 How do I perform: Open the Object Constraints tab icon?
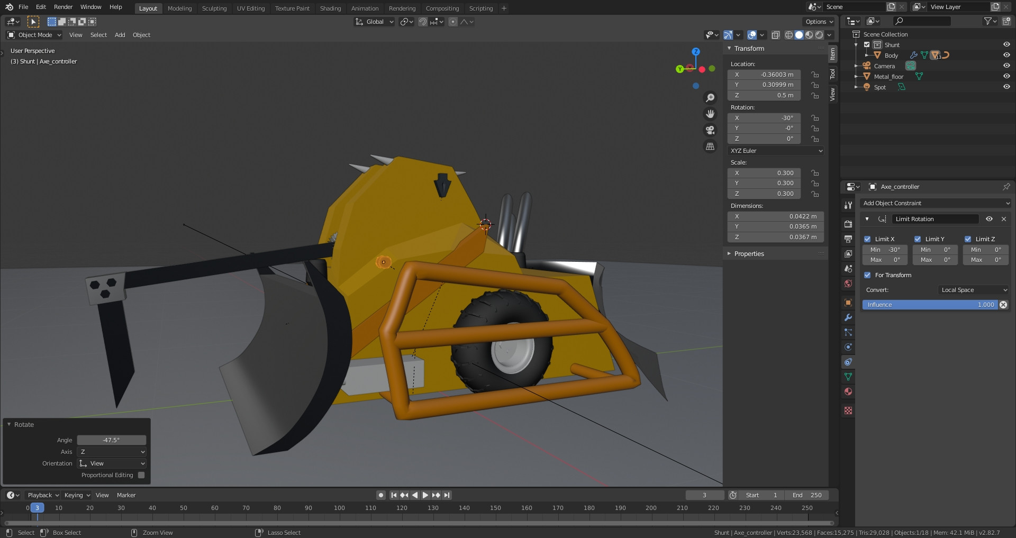[848, 362]
